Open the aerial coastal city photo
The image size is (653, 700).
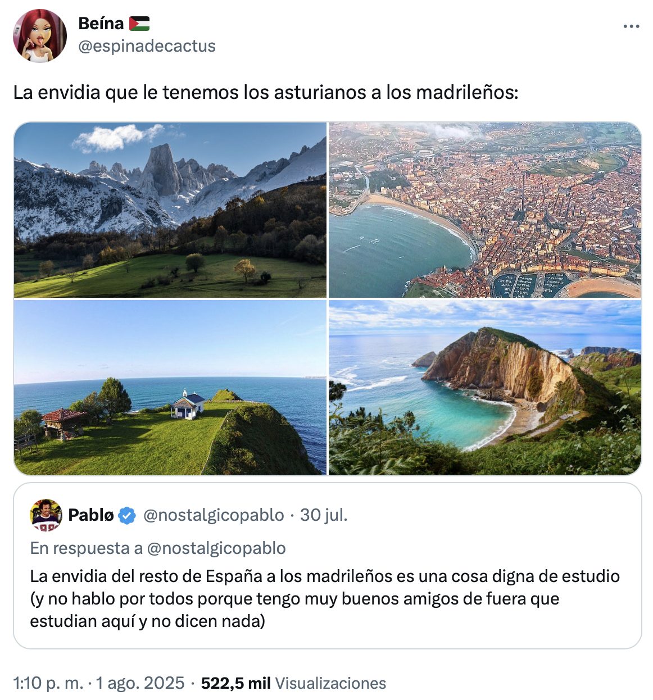click(484, 210)
